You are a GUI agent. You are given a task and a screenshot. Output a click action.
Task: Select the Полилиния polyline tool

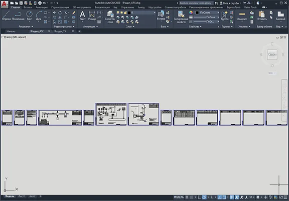tap(18, 16)
